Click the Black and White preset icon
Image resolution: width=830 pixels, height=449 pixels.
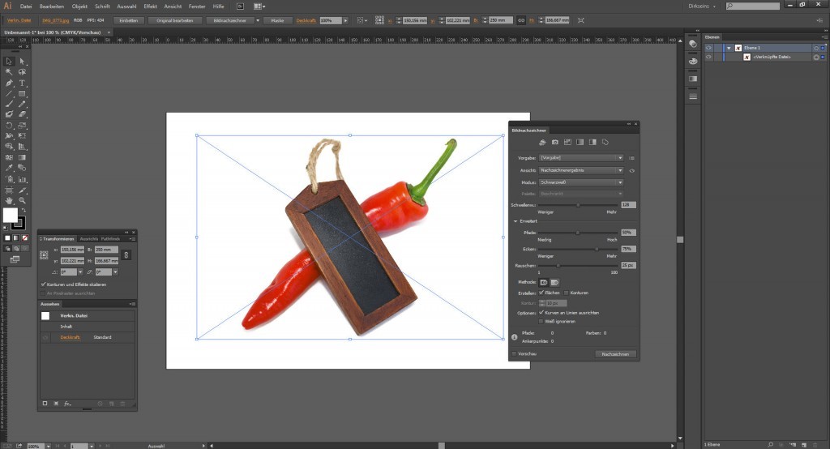[593, 142]
